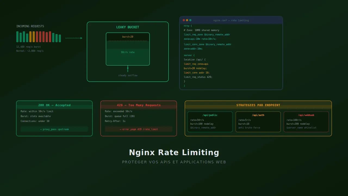Click the Nginx Rate Limiting title
The image size is (348, 196).
point(174,152)
